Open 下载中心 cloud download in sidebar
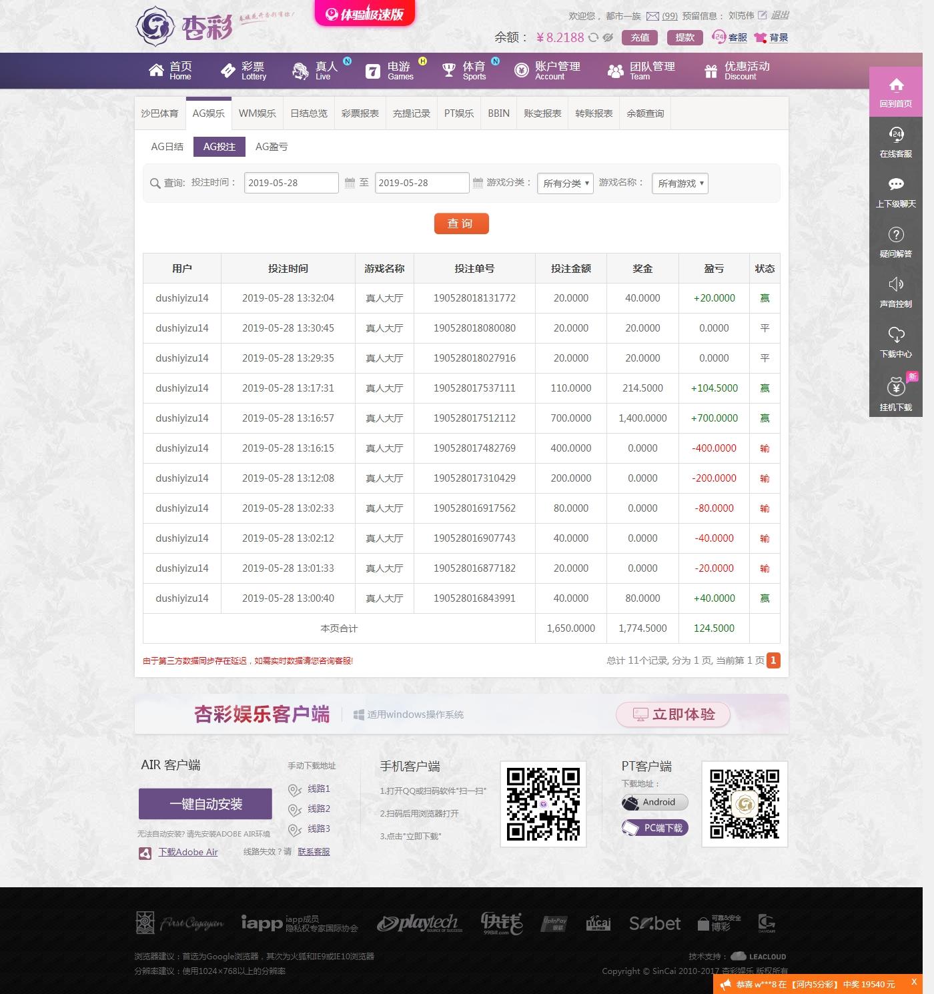934x994 pixels. 896,342
